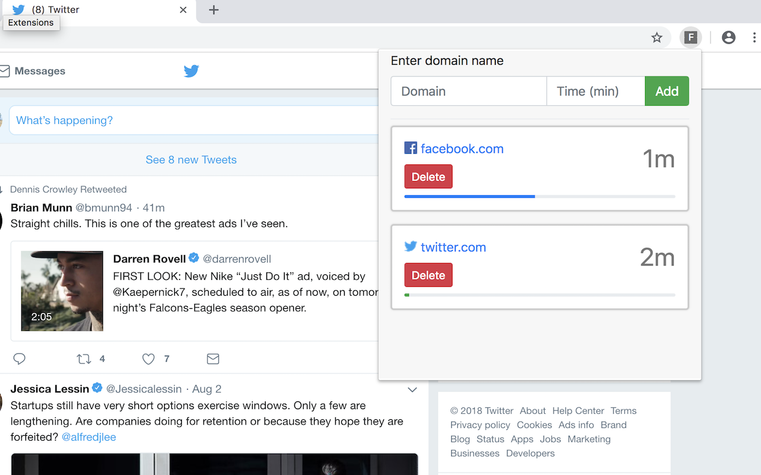The width and height of the screenshot is (761, 475).
Task: Like Brian Munn's tweet with heart icon
Action: 149,359
